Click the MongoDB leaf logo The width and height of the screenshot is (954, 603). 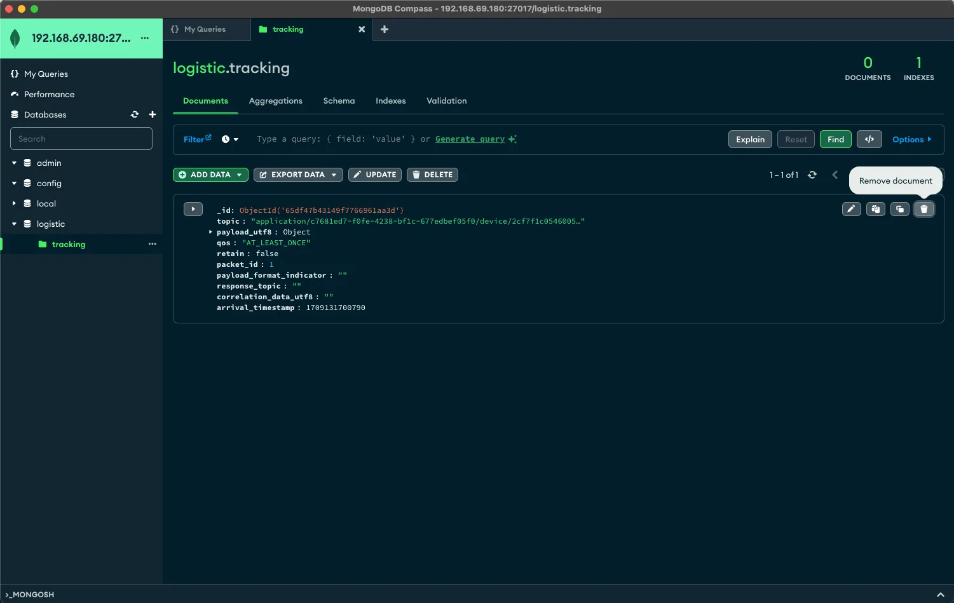pos(16,39)
